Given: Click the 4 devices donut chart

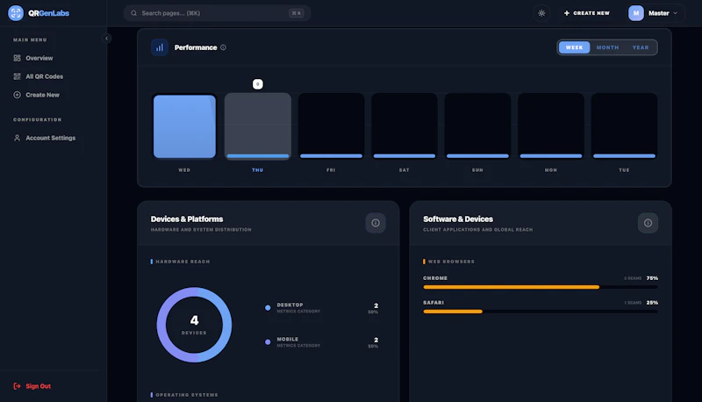Looking at the screenshot, I should (x=194, y=325).
